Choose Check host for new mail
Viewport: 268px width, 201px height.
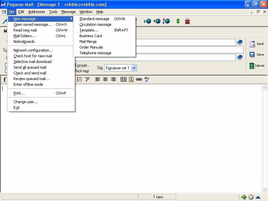pyautogui.click(x=41, y=56)
